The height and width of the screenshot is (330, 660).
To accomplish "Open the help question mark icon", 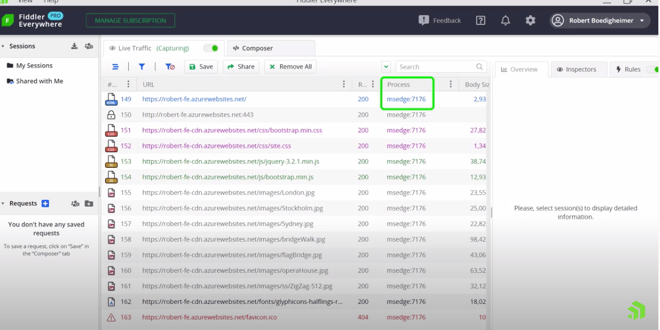I will point(481,20).
